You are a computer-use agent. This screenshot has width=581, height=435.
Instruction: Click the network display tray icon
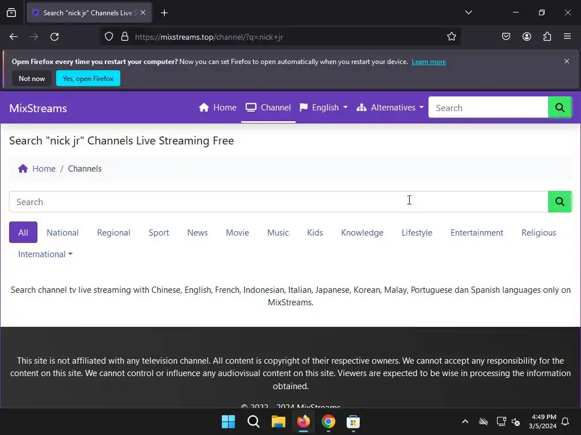pos(501,421)
